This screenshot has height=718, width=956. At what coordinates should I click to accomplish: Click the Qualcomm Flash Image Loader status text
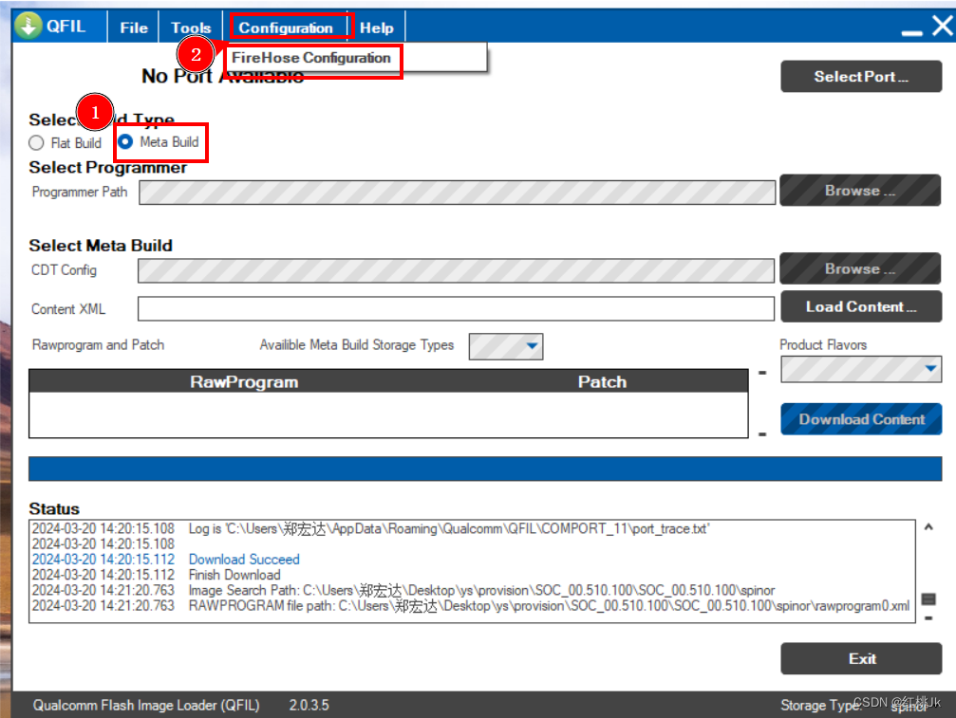pyautogui.click(x=145, y=706)
